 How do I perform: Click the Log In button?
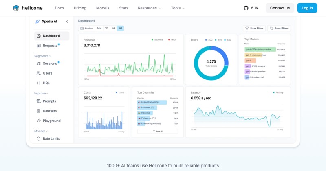(307, 8)
